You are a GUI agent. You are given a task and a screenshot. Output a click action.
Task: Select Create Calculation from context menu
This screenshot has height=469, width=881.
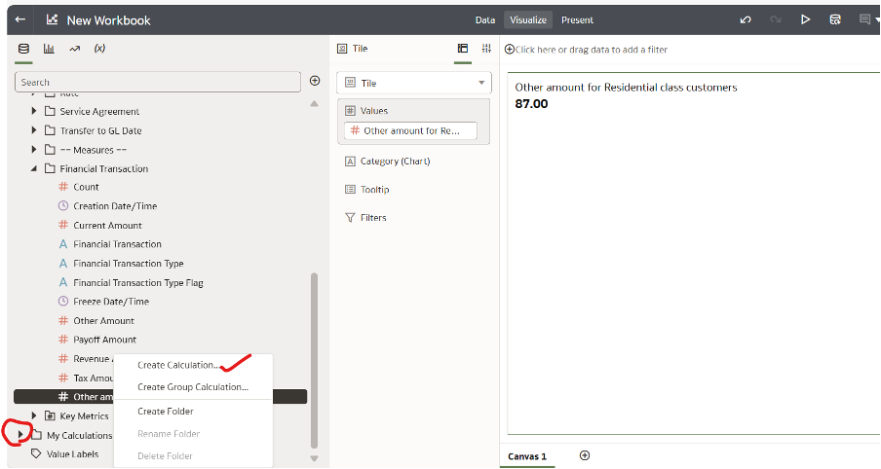coord(178,366)
